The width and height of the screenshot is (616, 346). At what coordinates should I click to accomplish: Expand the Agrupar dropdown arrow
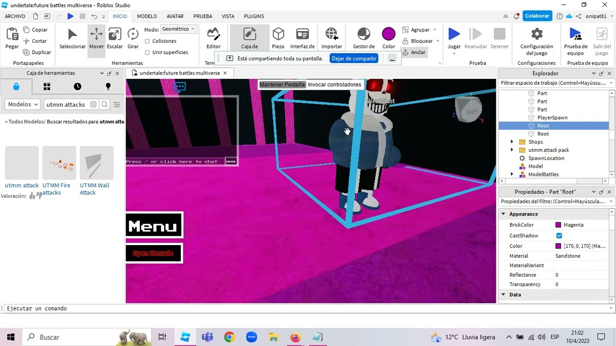(x=435, y=30)
